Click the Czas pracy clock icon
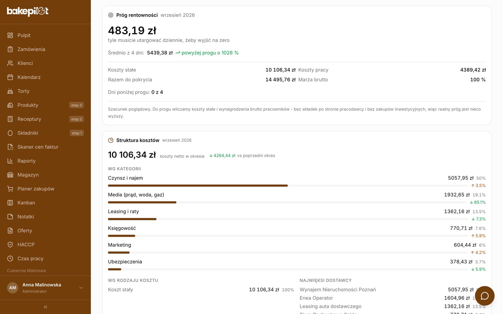Screen dimensions: 503x314 click(10, 258)
